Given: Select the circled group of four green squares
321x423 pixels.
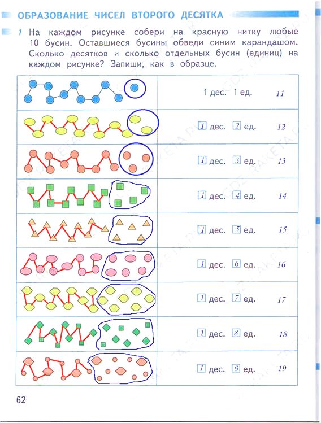Looking at the screenshot, I should tap(129, 194).
